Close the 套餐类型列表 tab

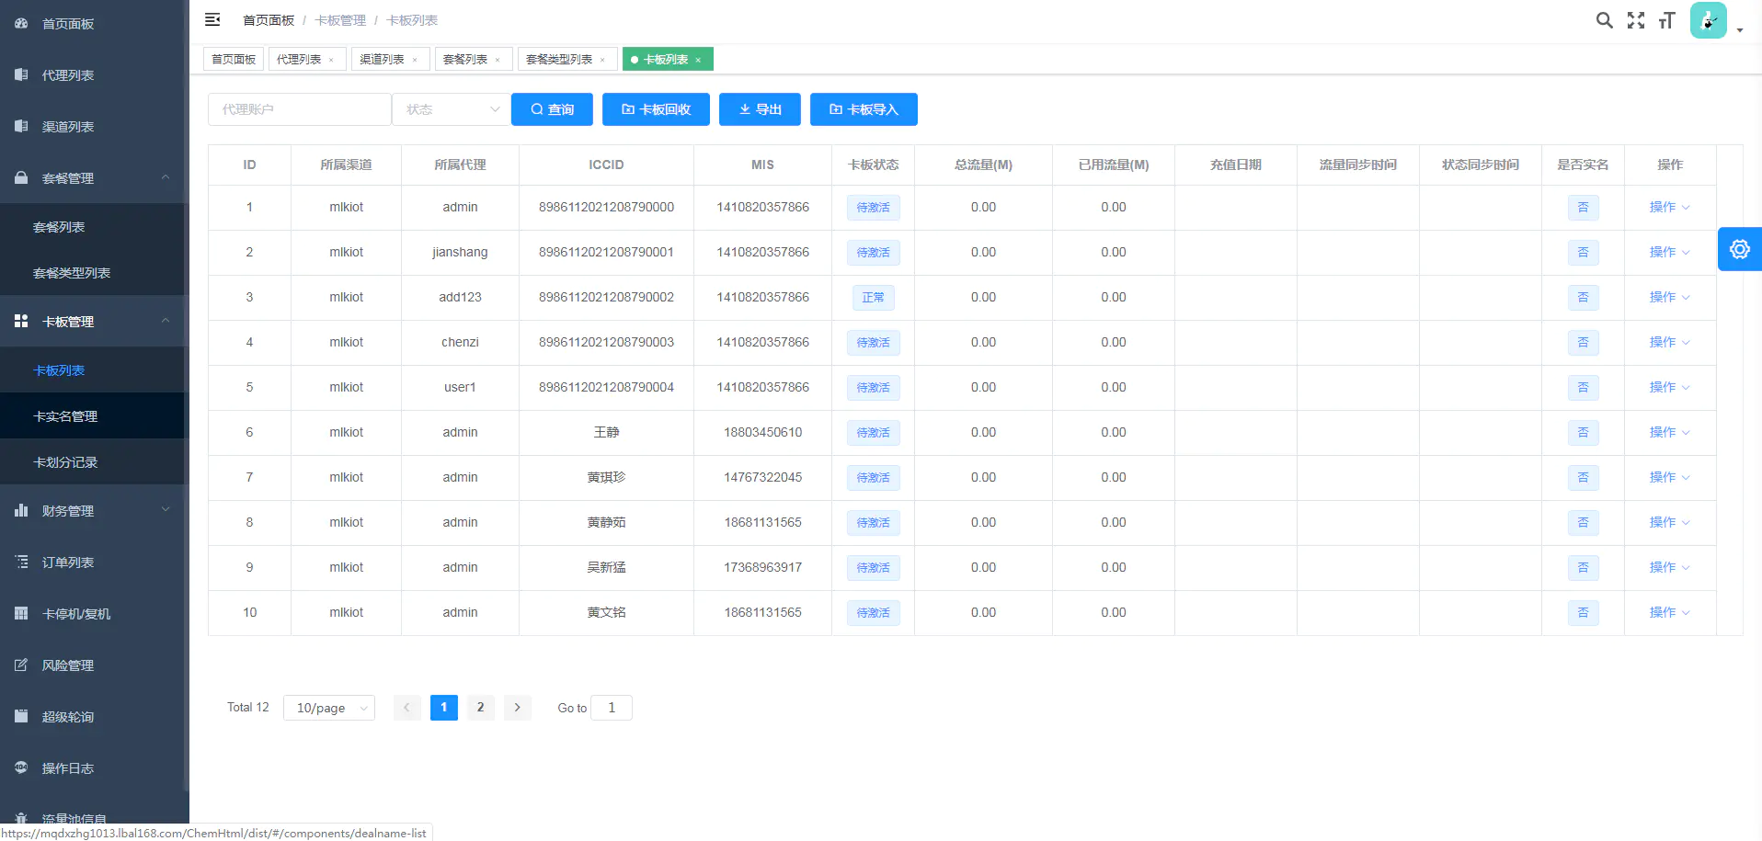point(602,60)
